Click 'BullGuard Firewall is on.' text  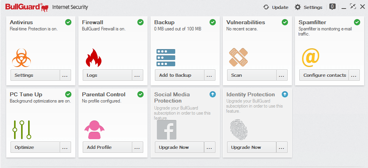point(104,29)
